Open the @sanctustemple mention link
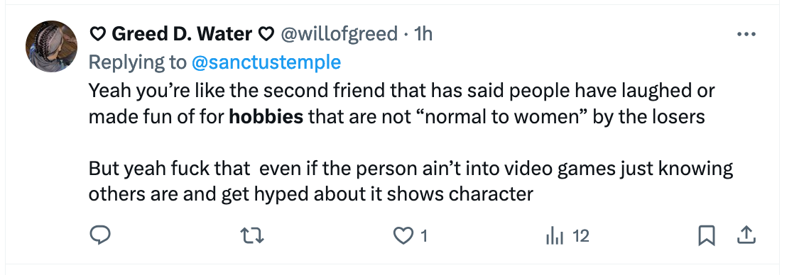Screen dimensions: 804x275 [x=266, y=62]
